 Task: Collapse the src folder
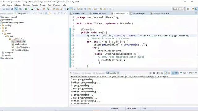(1, 31)
